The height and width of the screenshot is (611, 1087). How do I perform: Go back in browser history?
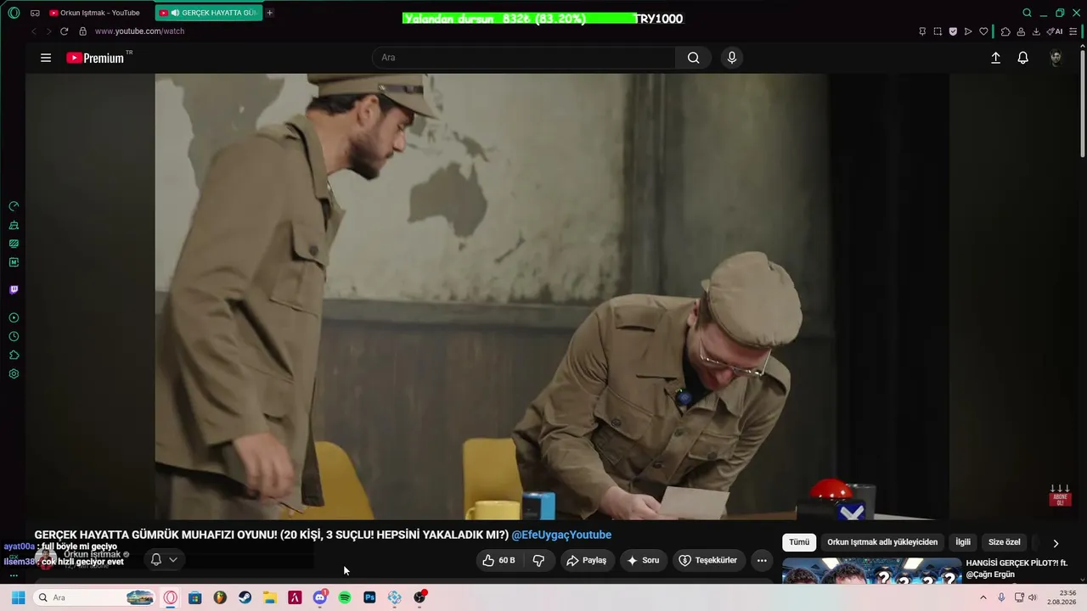point(34,31)
